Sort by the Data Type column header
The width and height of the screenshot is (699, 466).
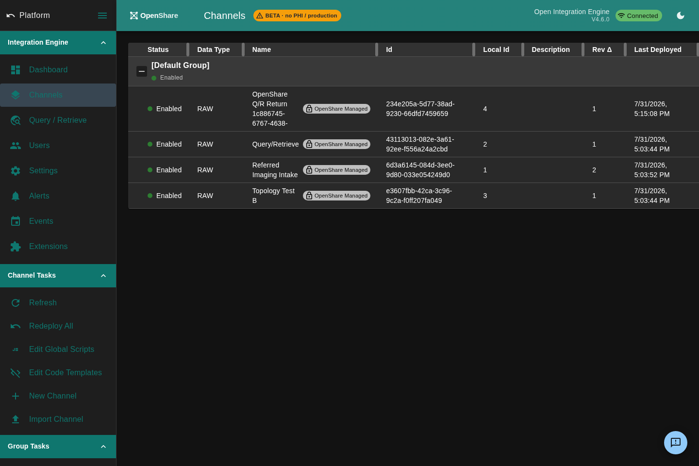click(x=214, y=50)
